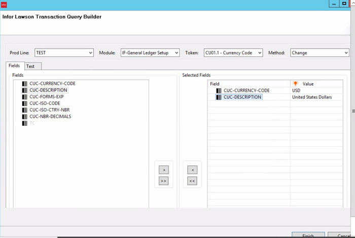This screenshot has height=238, width=355.
Task: Click the field icon beside CUC-DESCRIPTION in Fields list
Action: [x=24, y=90]
